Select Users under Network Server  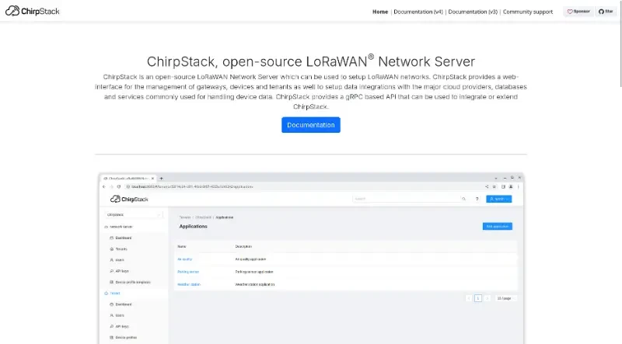pos(117,260)
